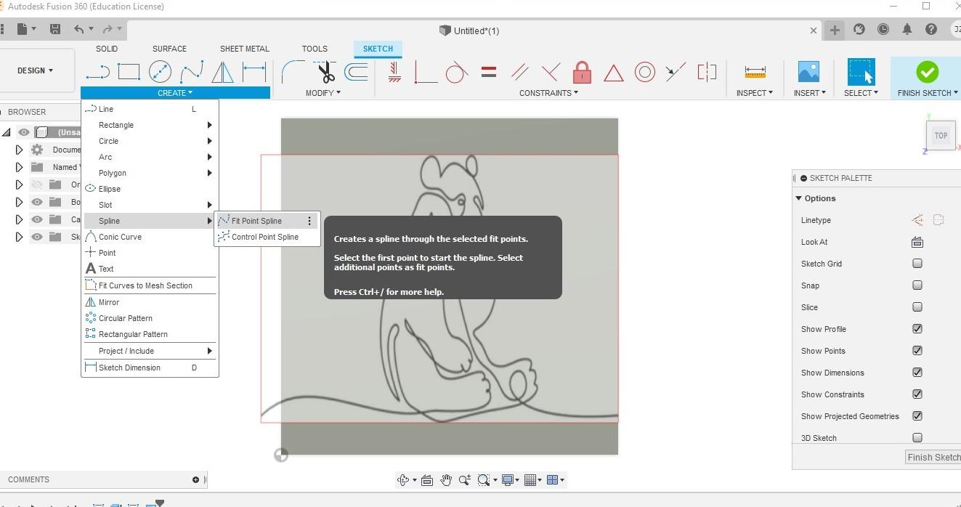Uncheck Show Profile

click(x=917, y=329)
